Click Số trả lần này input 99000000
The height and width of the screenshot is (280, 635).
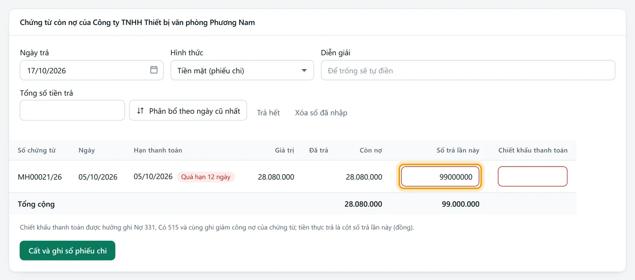440,176
